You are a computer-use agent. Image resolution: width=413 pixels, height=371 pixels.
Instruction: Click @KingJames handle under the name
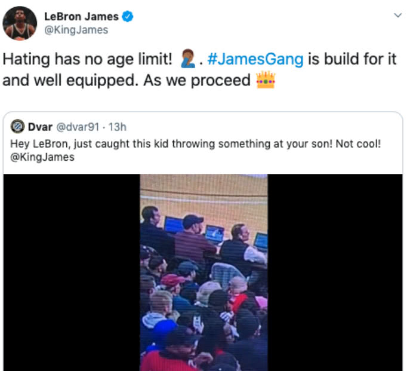coord(76,30)
